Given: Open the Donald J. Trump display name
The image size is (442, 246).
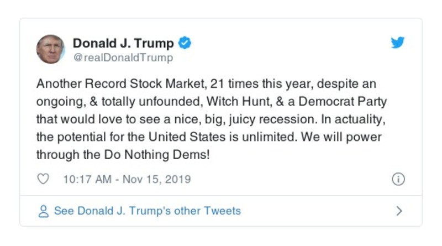Looking at the screenshot, I should pos(123,43).
